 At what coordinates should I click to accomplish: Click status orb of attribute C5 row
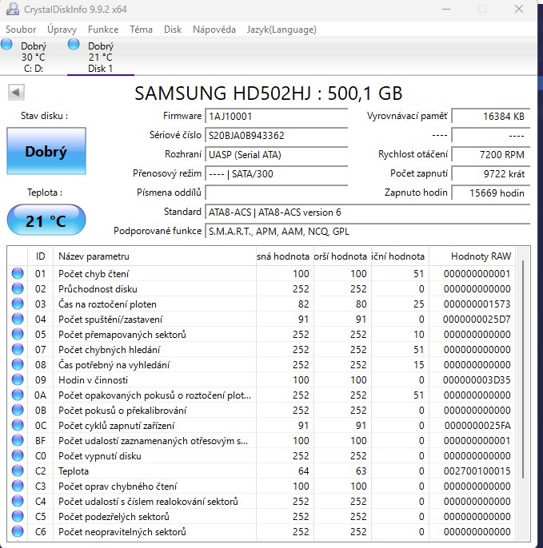(x=18, y=516)
